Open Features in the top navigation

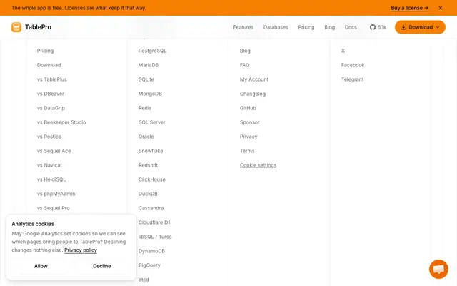[x=243, y=27]
